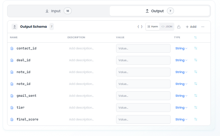Viewport: 220px width, 136px height.
Task: Focus the contact_id Value input
Action: 143,48
